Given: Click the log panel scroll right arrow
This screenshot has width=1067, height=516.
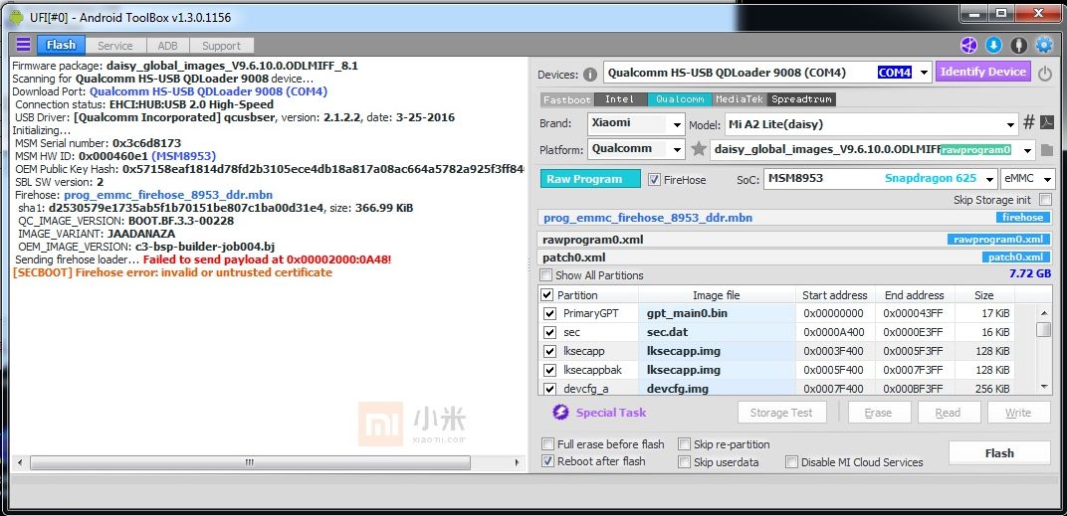Looking at the screenshot, I should [519, 462].
